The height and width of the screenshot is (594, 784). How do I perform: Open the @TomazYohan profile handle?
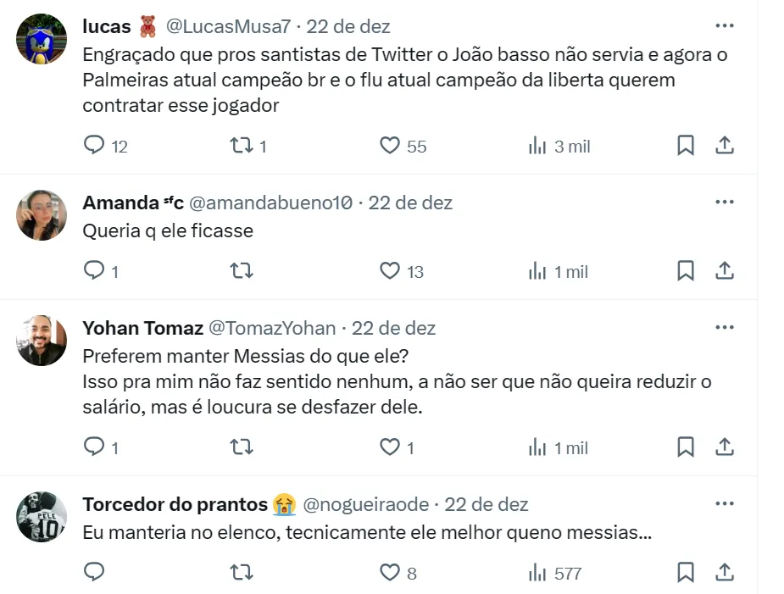pyautogui.click(x=272, y=328)
